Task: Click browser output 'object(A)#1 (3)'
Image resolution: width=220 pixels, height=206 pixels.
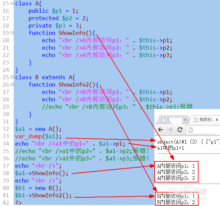Action: [177, 142]
